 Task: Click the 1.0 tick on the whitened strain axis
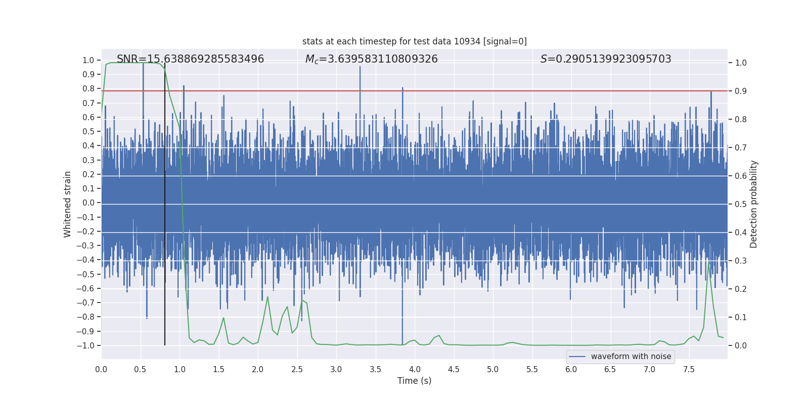click(x=88, y=60)
